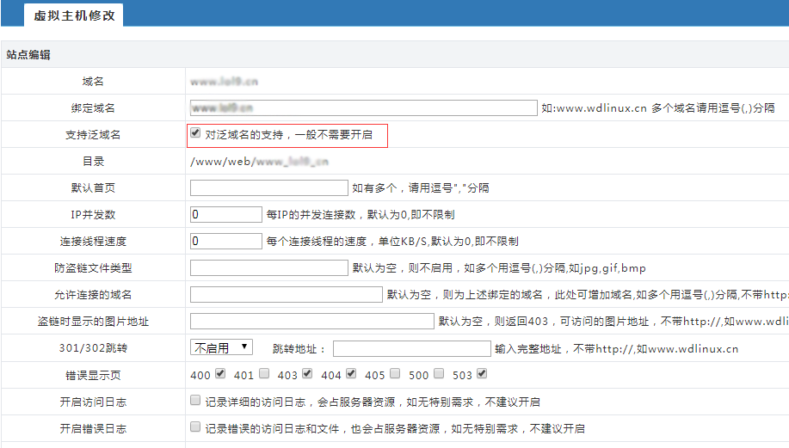Screen dimensions: 789x448
Task: Click the 防盗链文件类型 input field
Action: (x=268, y=267)
